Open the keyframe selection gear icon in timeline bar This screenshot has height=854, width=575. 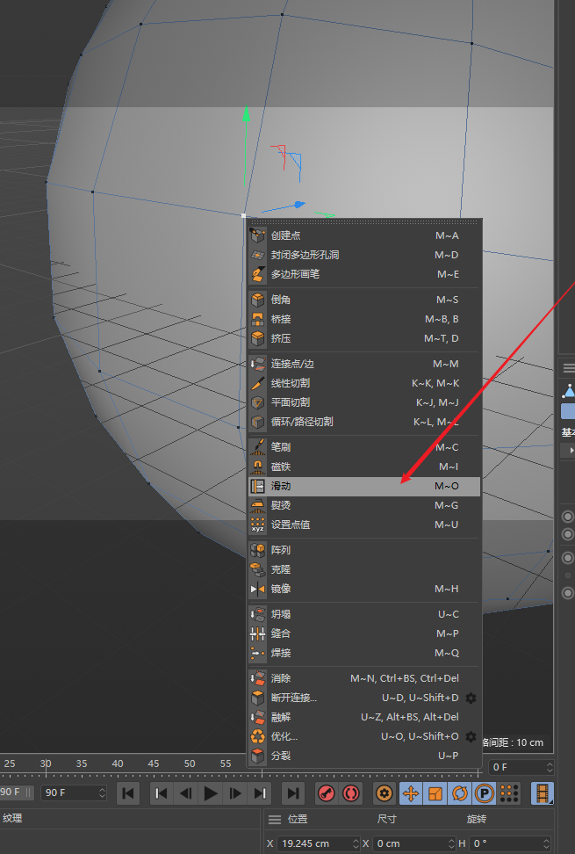384,793
